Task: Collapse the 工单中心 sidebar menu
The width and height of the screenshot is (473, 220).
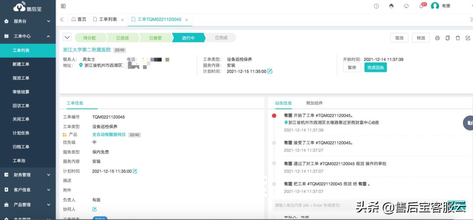Action: [x=49, y=36]
